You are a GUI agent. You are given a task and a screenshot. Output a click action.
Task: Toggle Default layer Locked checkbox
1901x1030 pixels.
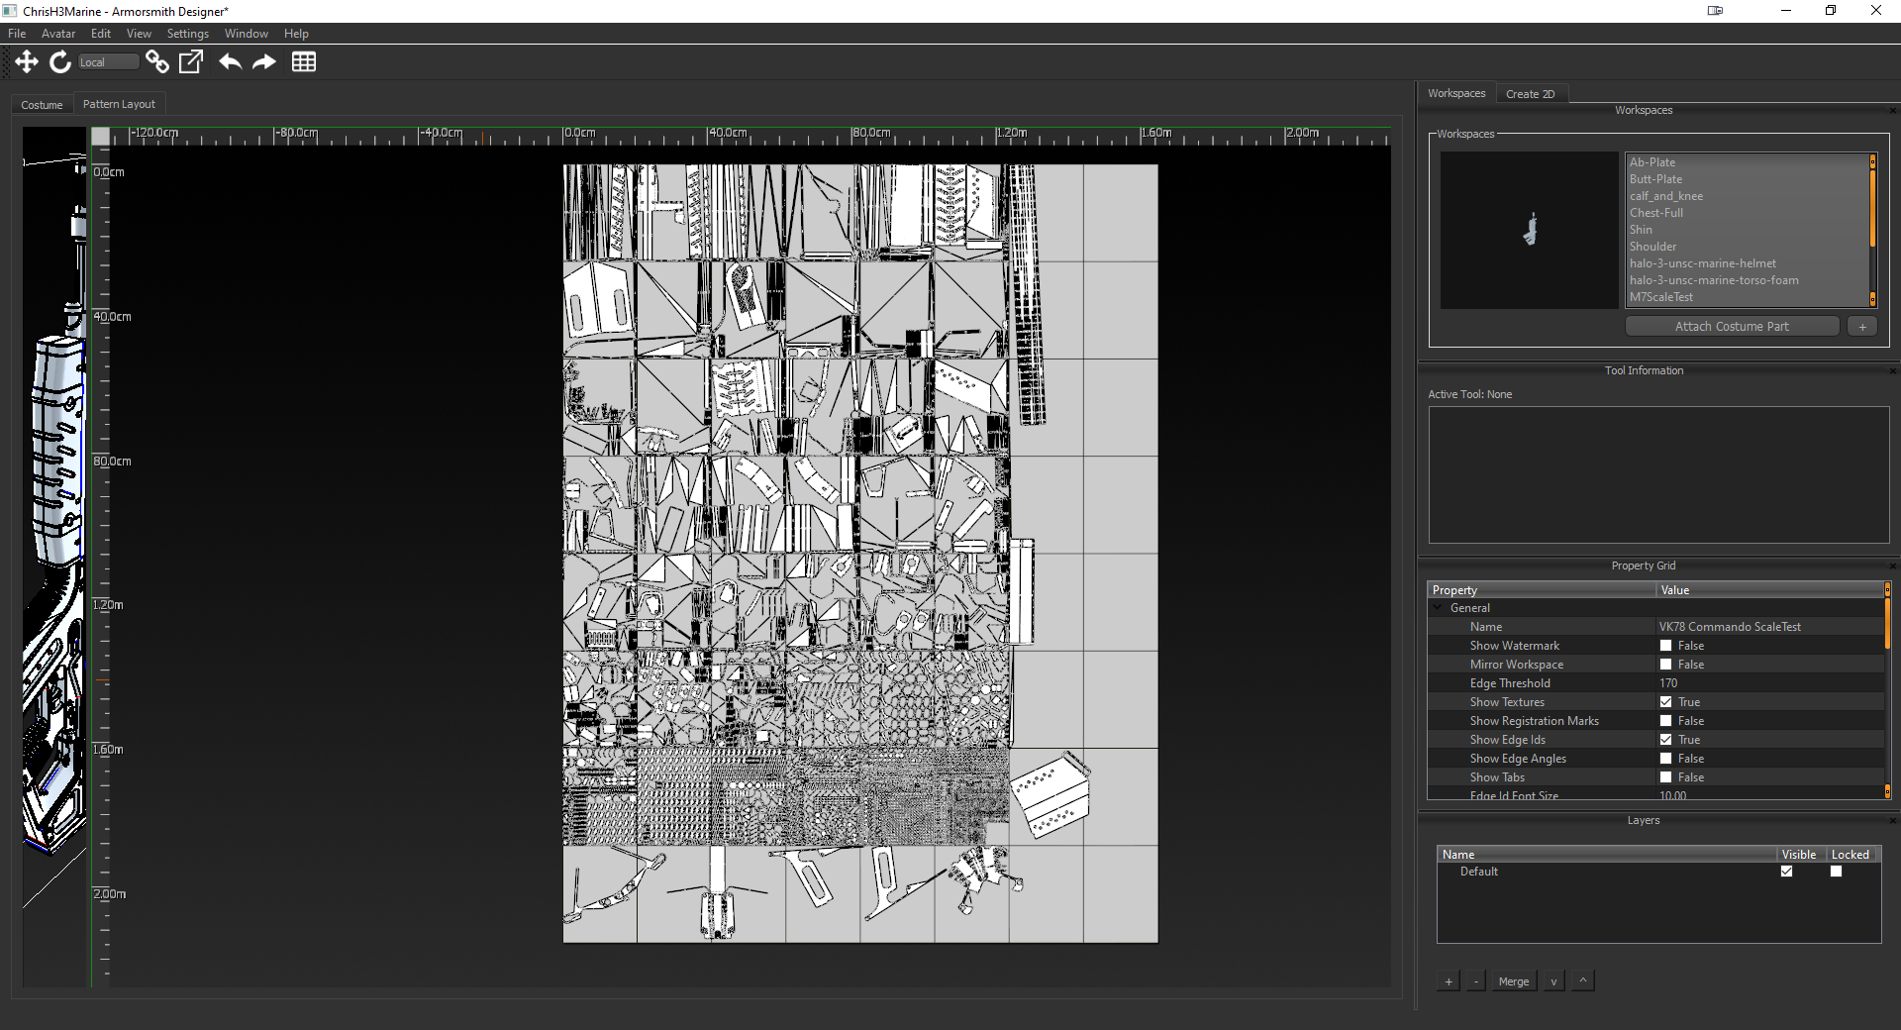(x=1836, y=872)
